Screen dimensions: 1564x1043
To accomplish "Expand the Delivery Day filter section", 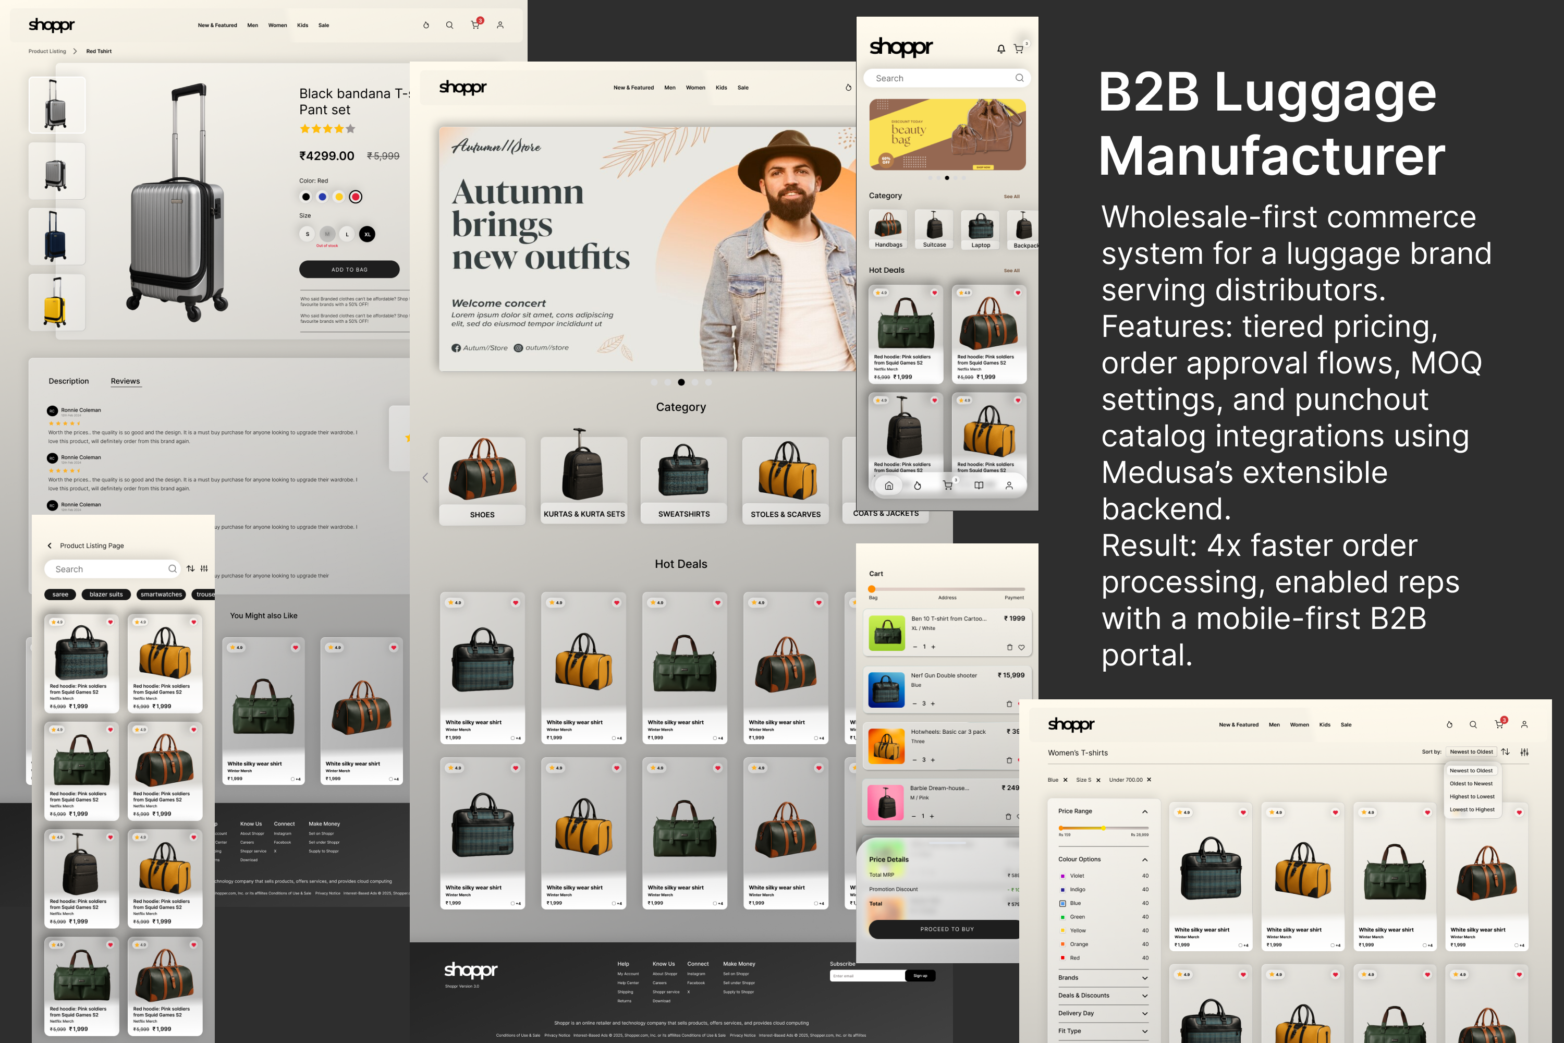I will pyautogui.click(x=1144, y=1013).
